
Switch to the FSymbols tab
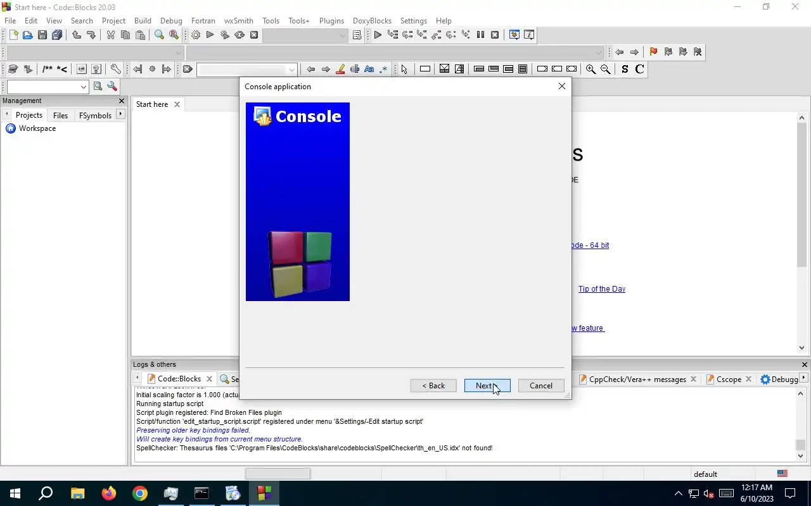point(95,115)
